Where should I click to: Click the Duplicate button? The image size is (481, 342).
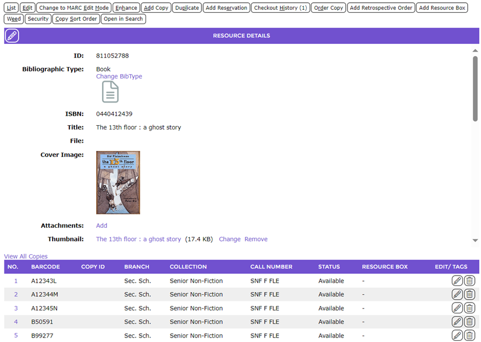[187, 8]
